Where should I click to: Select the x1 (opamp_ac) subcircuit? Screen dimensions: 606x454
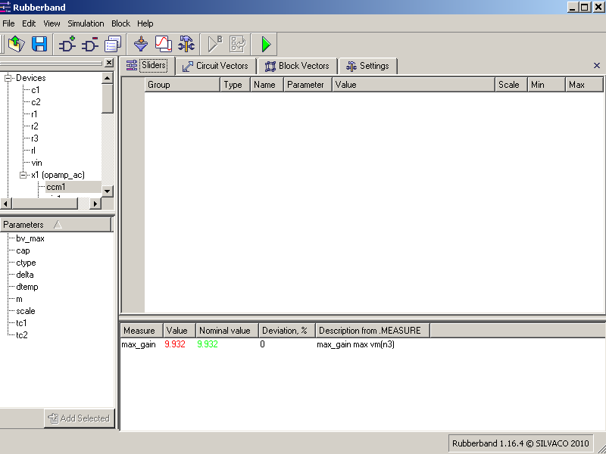58,175
